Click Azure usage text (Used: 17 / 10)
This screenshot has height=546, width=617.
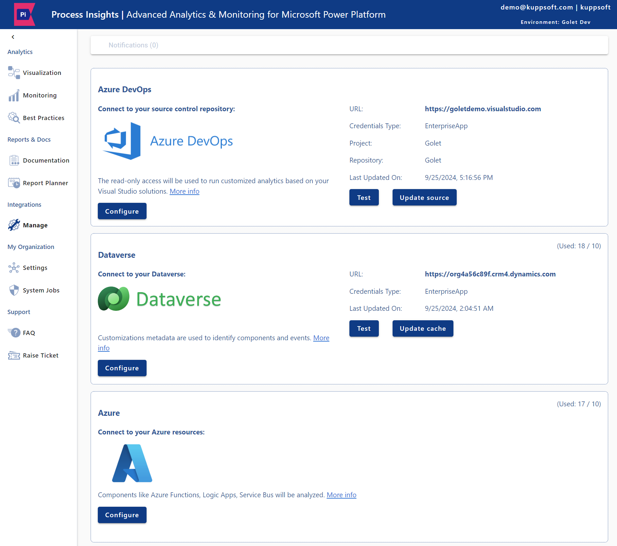coord(579,404)
